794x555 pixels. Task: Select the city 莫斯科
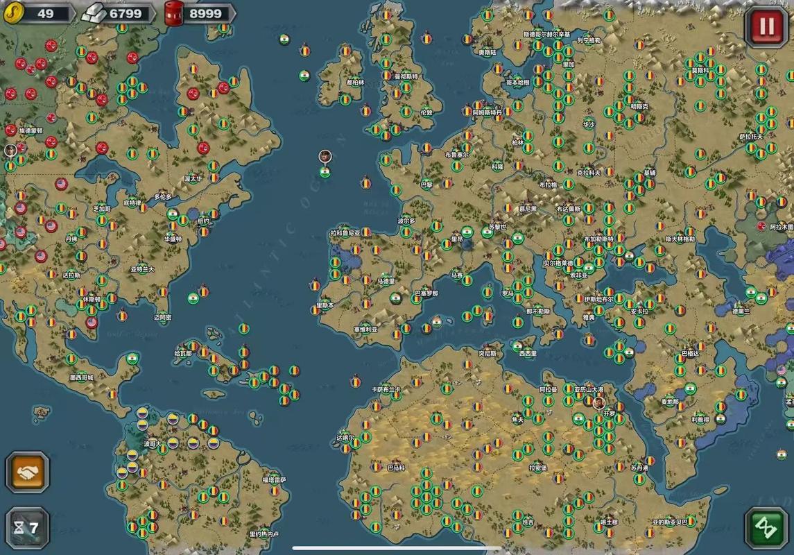click(700, 70)
